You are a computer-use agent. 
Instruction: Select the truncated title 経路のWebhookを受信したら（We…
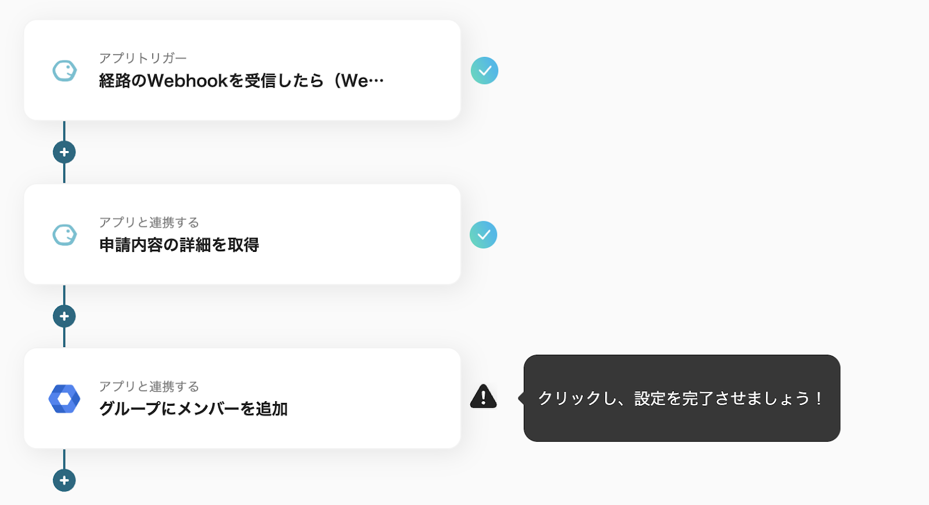coord(241,81)
